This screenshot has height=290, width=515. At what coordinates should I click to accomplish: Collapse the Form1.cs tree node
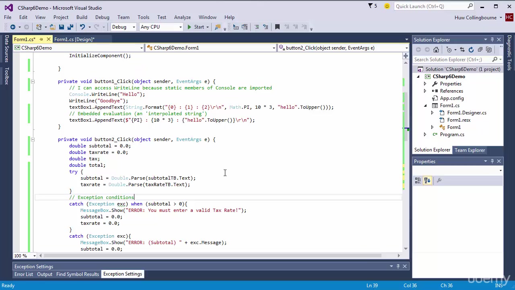(425, 106)
